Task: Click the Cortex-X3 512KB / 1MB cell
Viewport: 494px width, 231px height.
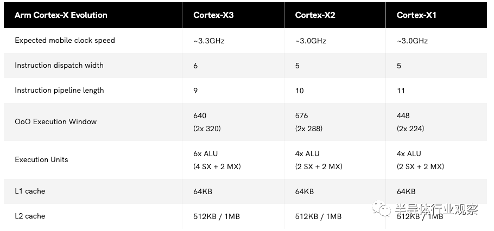Action: 217,216
